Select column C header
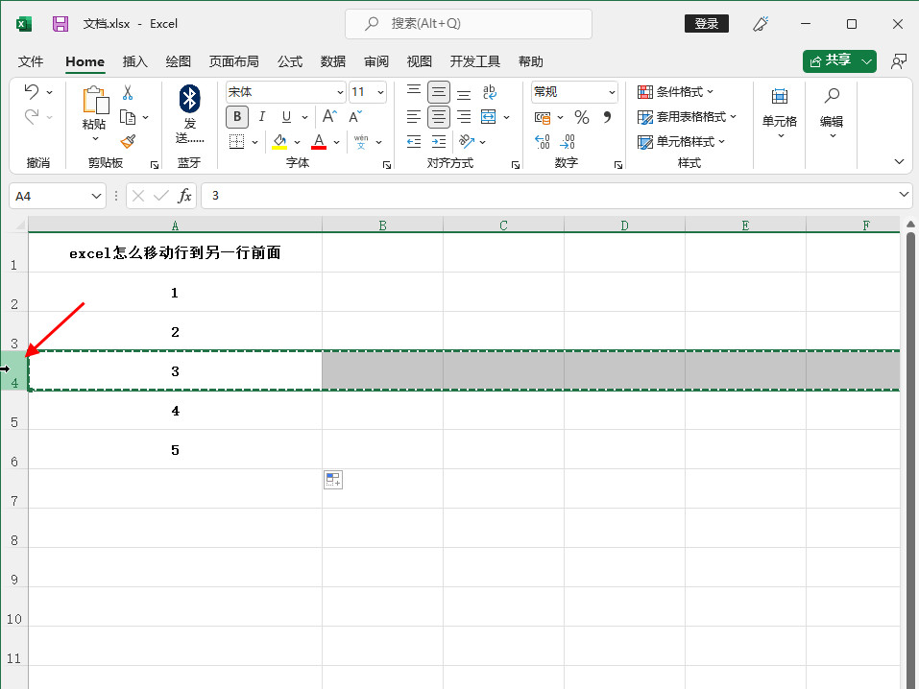Screen dimensions: 919x689 pos(503,225)
